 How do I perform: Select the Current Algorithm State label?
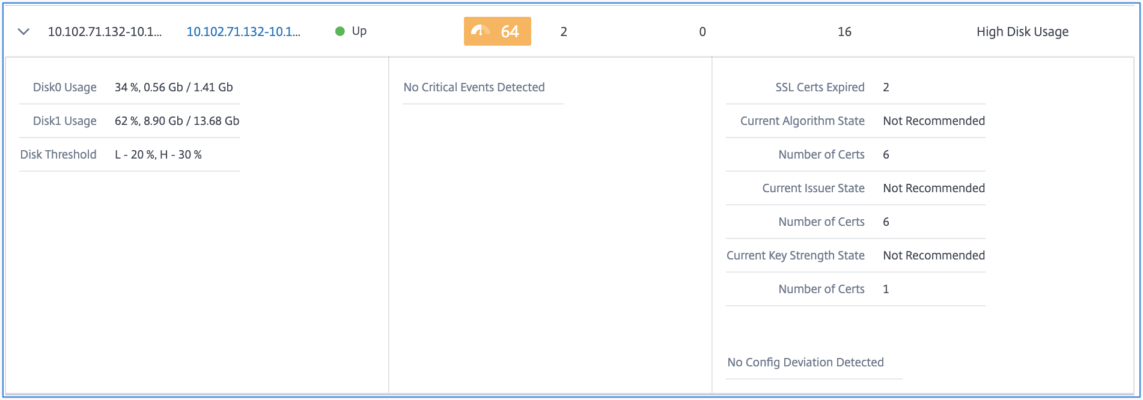point(802,121)
